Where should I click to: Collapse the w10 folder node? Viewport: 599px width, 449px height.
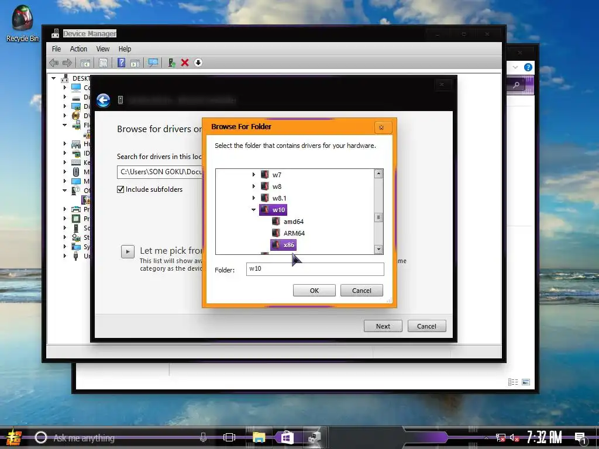(254, 210)
